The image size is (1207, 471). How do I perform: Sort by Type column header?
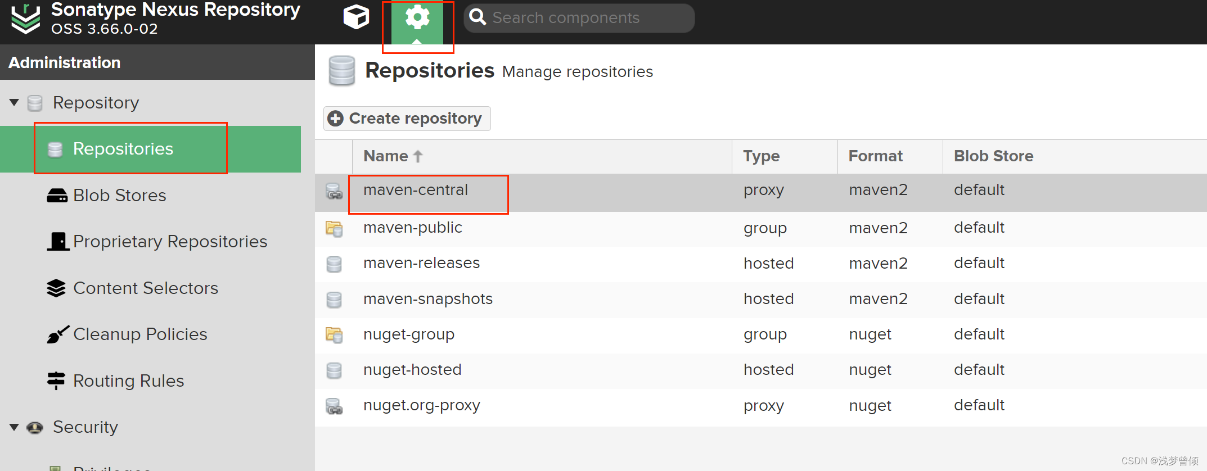pyautogui.click(x=785, y=156)
